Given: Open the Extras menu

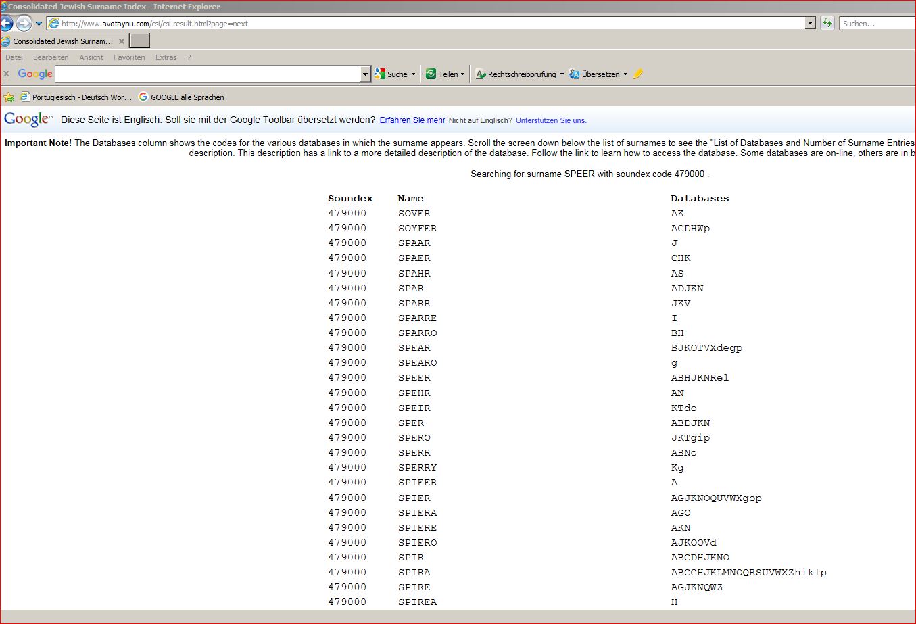Looking at the screenshot, I should click(166, 57).
